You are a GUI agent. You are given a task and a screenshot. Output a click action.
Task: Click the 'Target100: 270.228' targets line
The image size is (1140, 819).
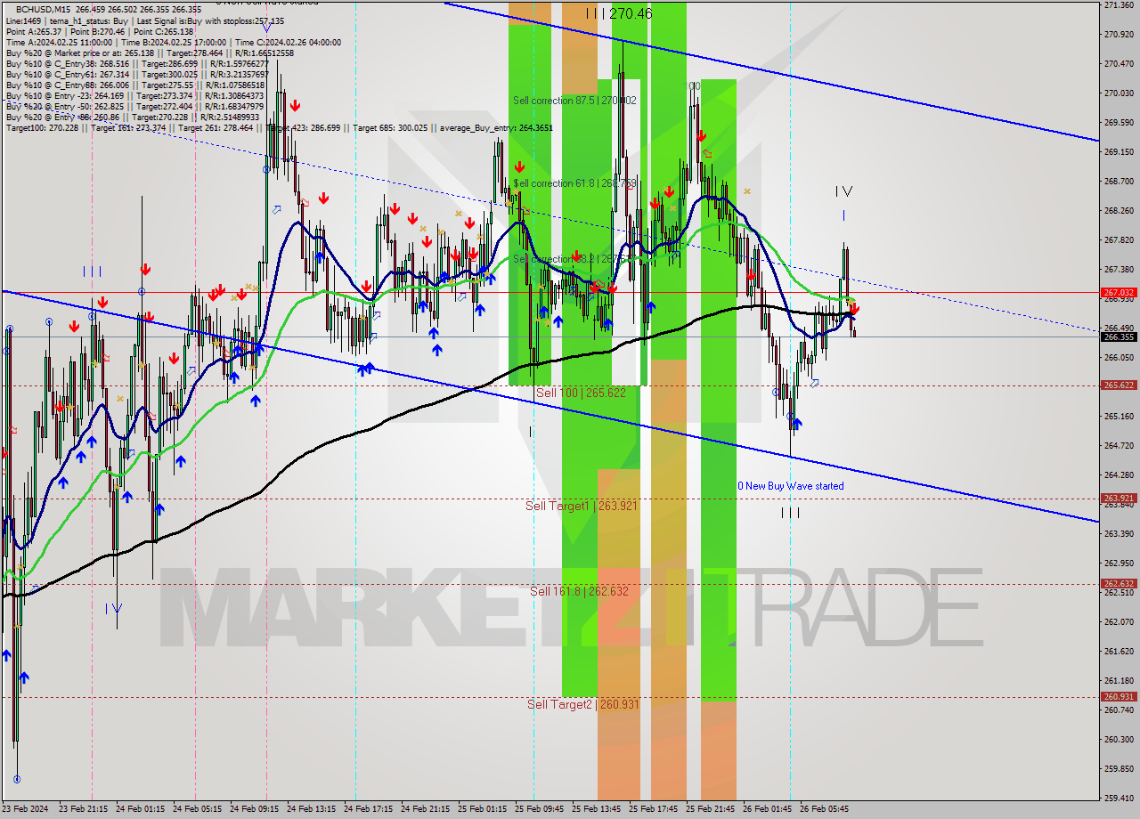pos(279,128)
